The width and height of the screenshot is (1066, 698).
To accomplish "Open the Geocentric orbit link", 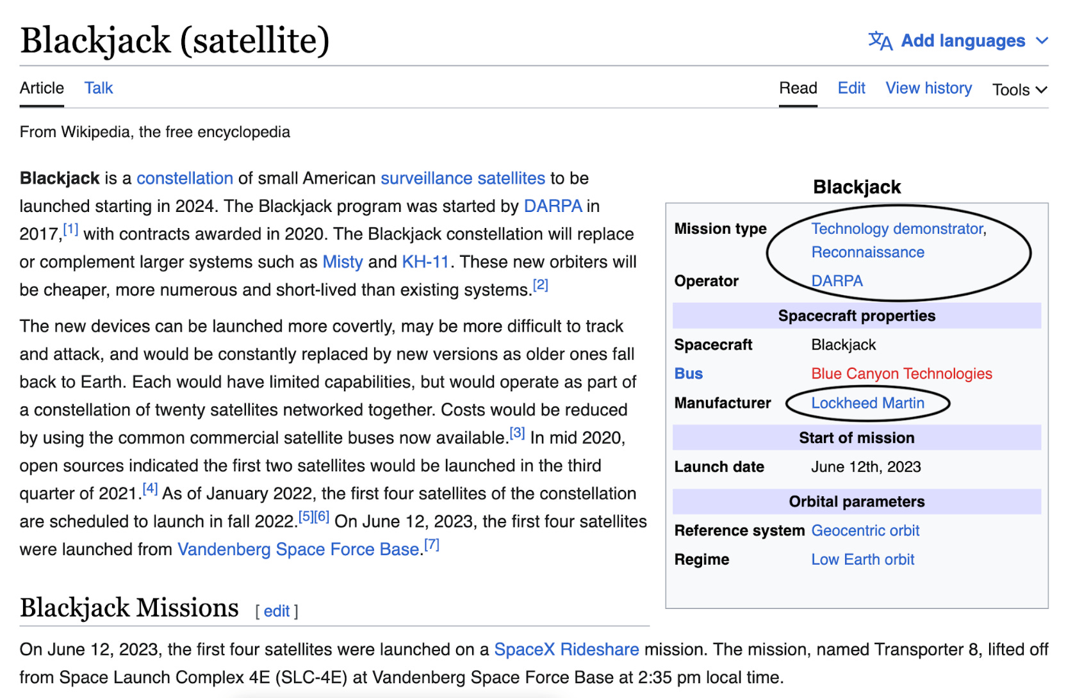I will point(865,530).
